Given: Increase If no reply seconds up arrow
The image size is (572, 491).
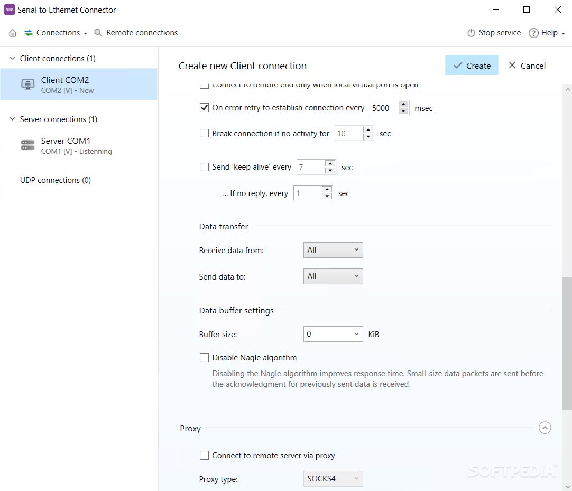Looking at the screenshot, I should [x=327, y=189].
